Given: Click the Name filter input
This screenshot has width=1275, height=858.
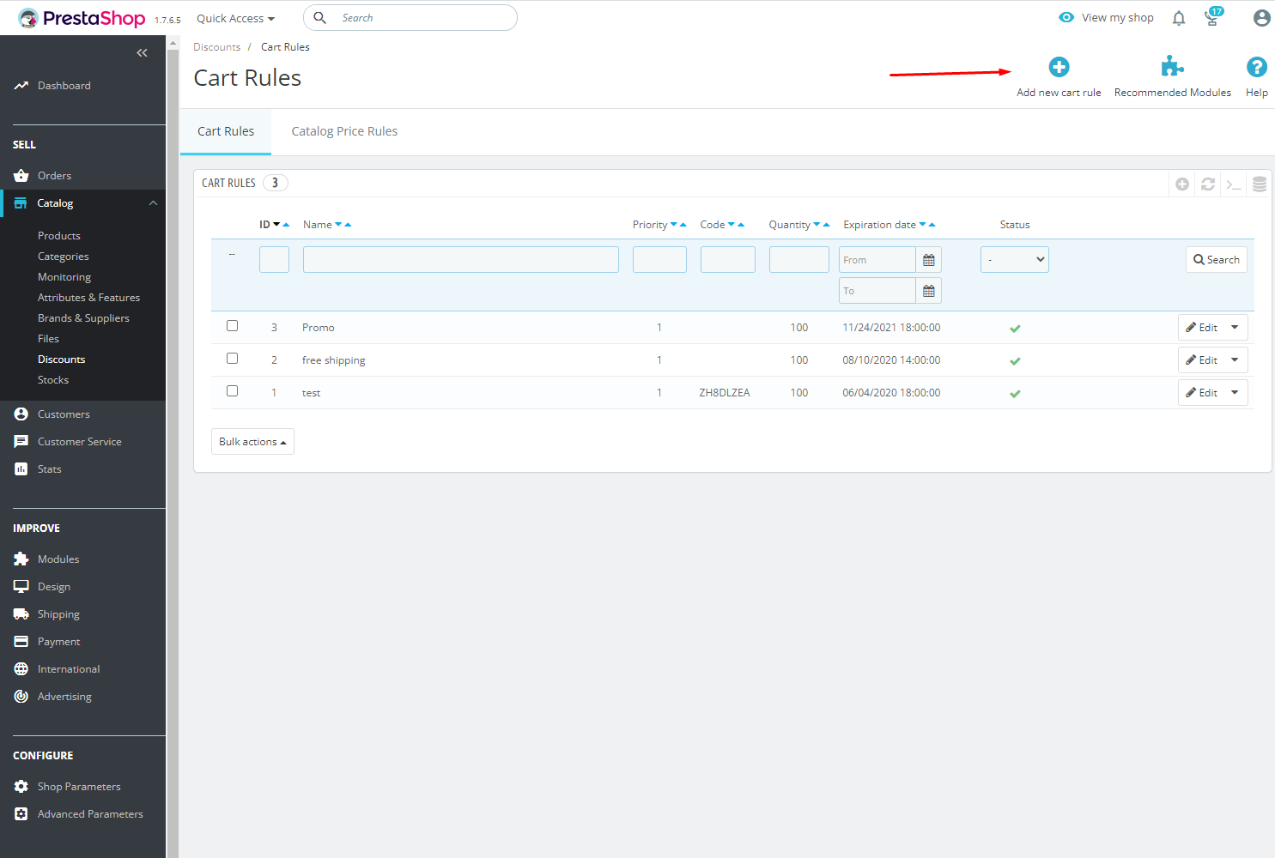Looking at the screenshot, I should [x=461, y=260].
